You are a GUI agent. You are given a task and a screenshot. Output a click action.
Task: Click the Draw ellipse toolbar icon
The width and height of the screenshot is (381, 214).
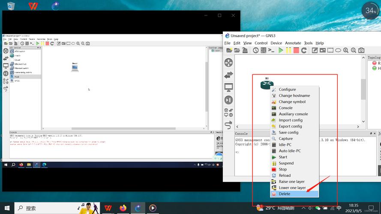(338, 50)
